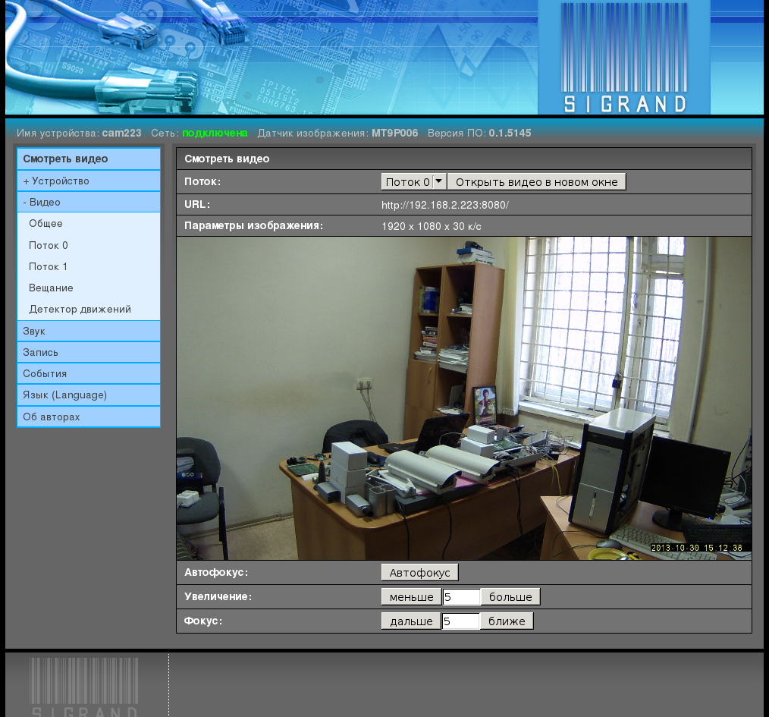Click the 1920 x 1080 x 30 к/с text
Image resolution: width=769 pixels, height=717 pixels.
[432, 226]
